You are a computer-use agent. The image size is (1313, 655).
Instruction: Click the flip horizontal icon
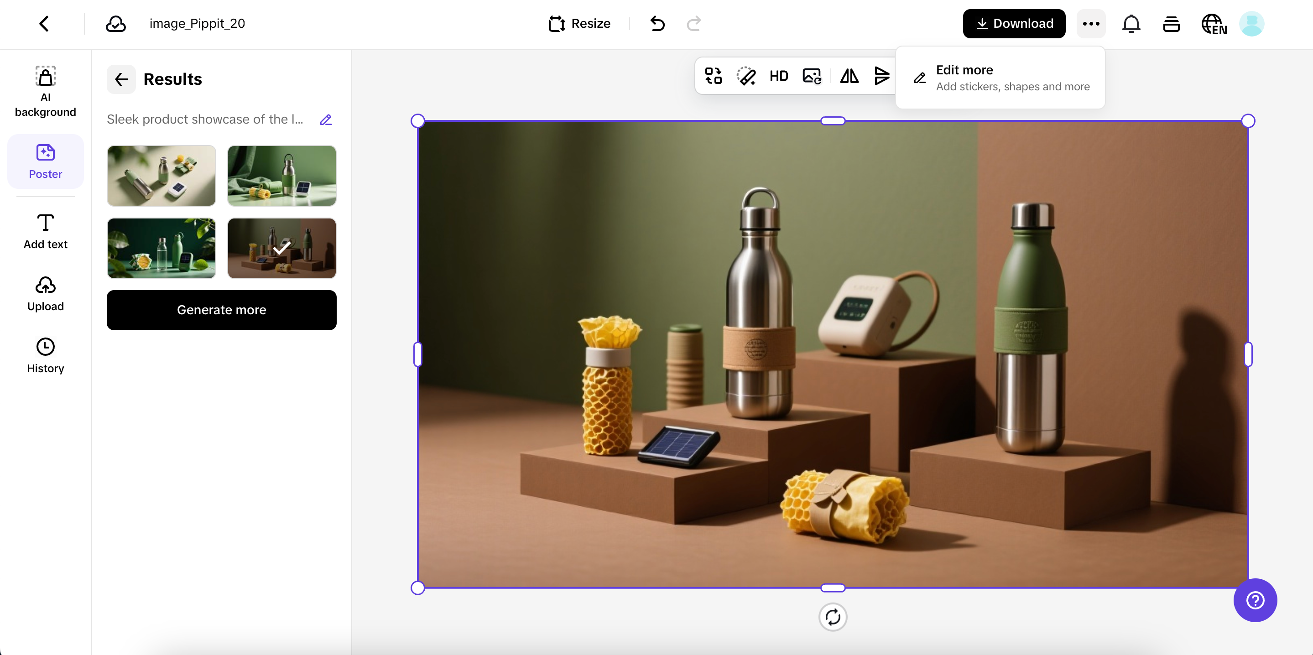coord(849,77)
